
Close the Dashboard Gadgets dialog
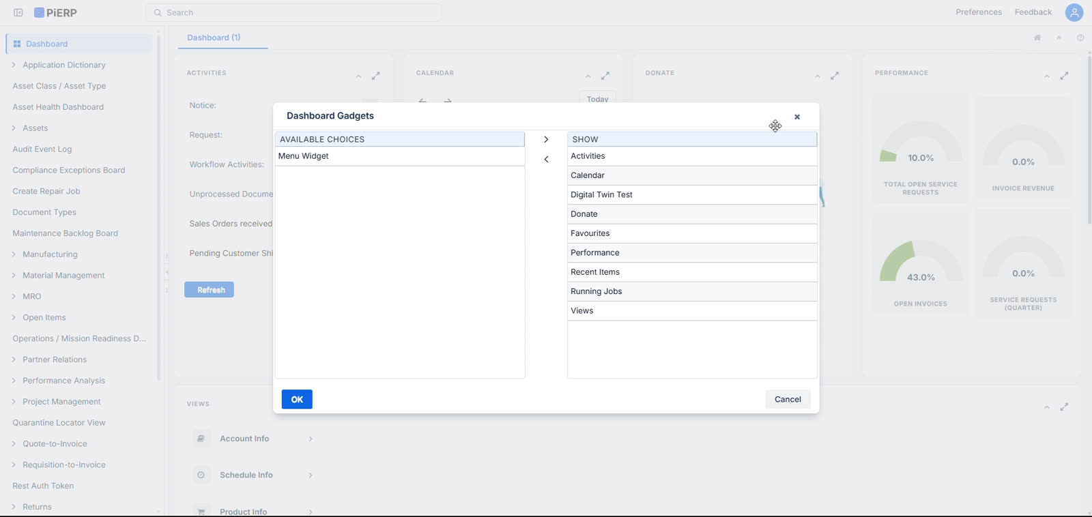[797, 117]
